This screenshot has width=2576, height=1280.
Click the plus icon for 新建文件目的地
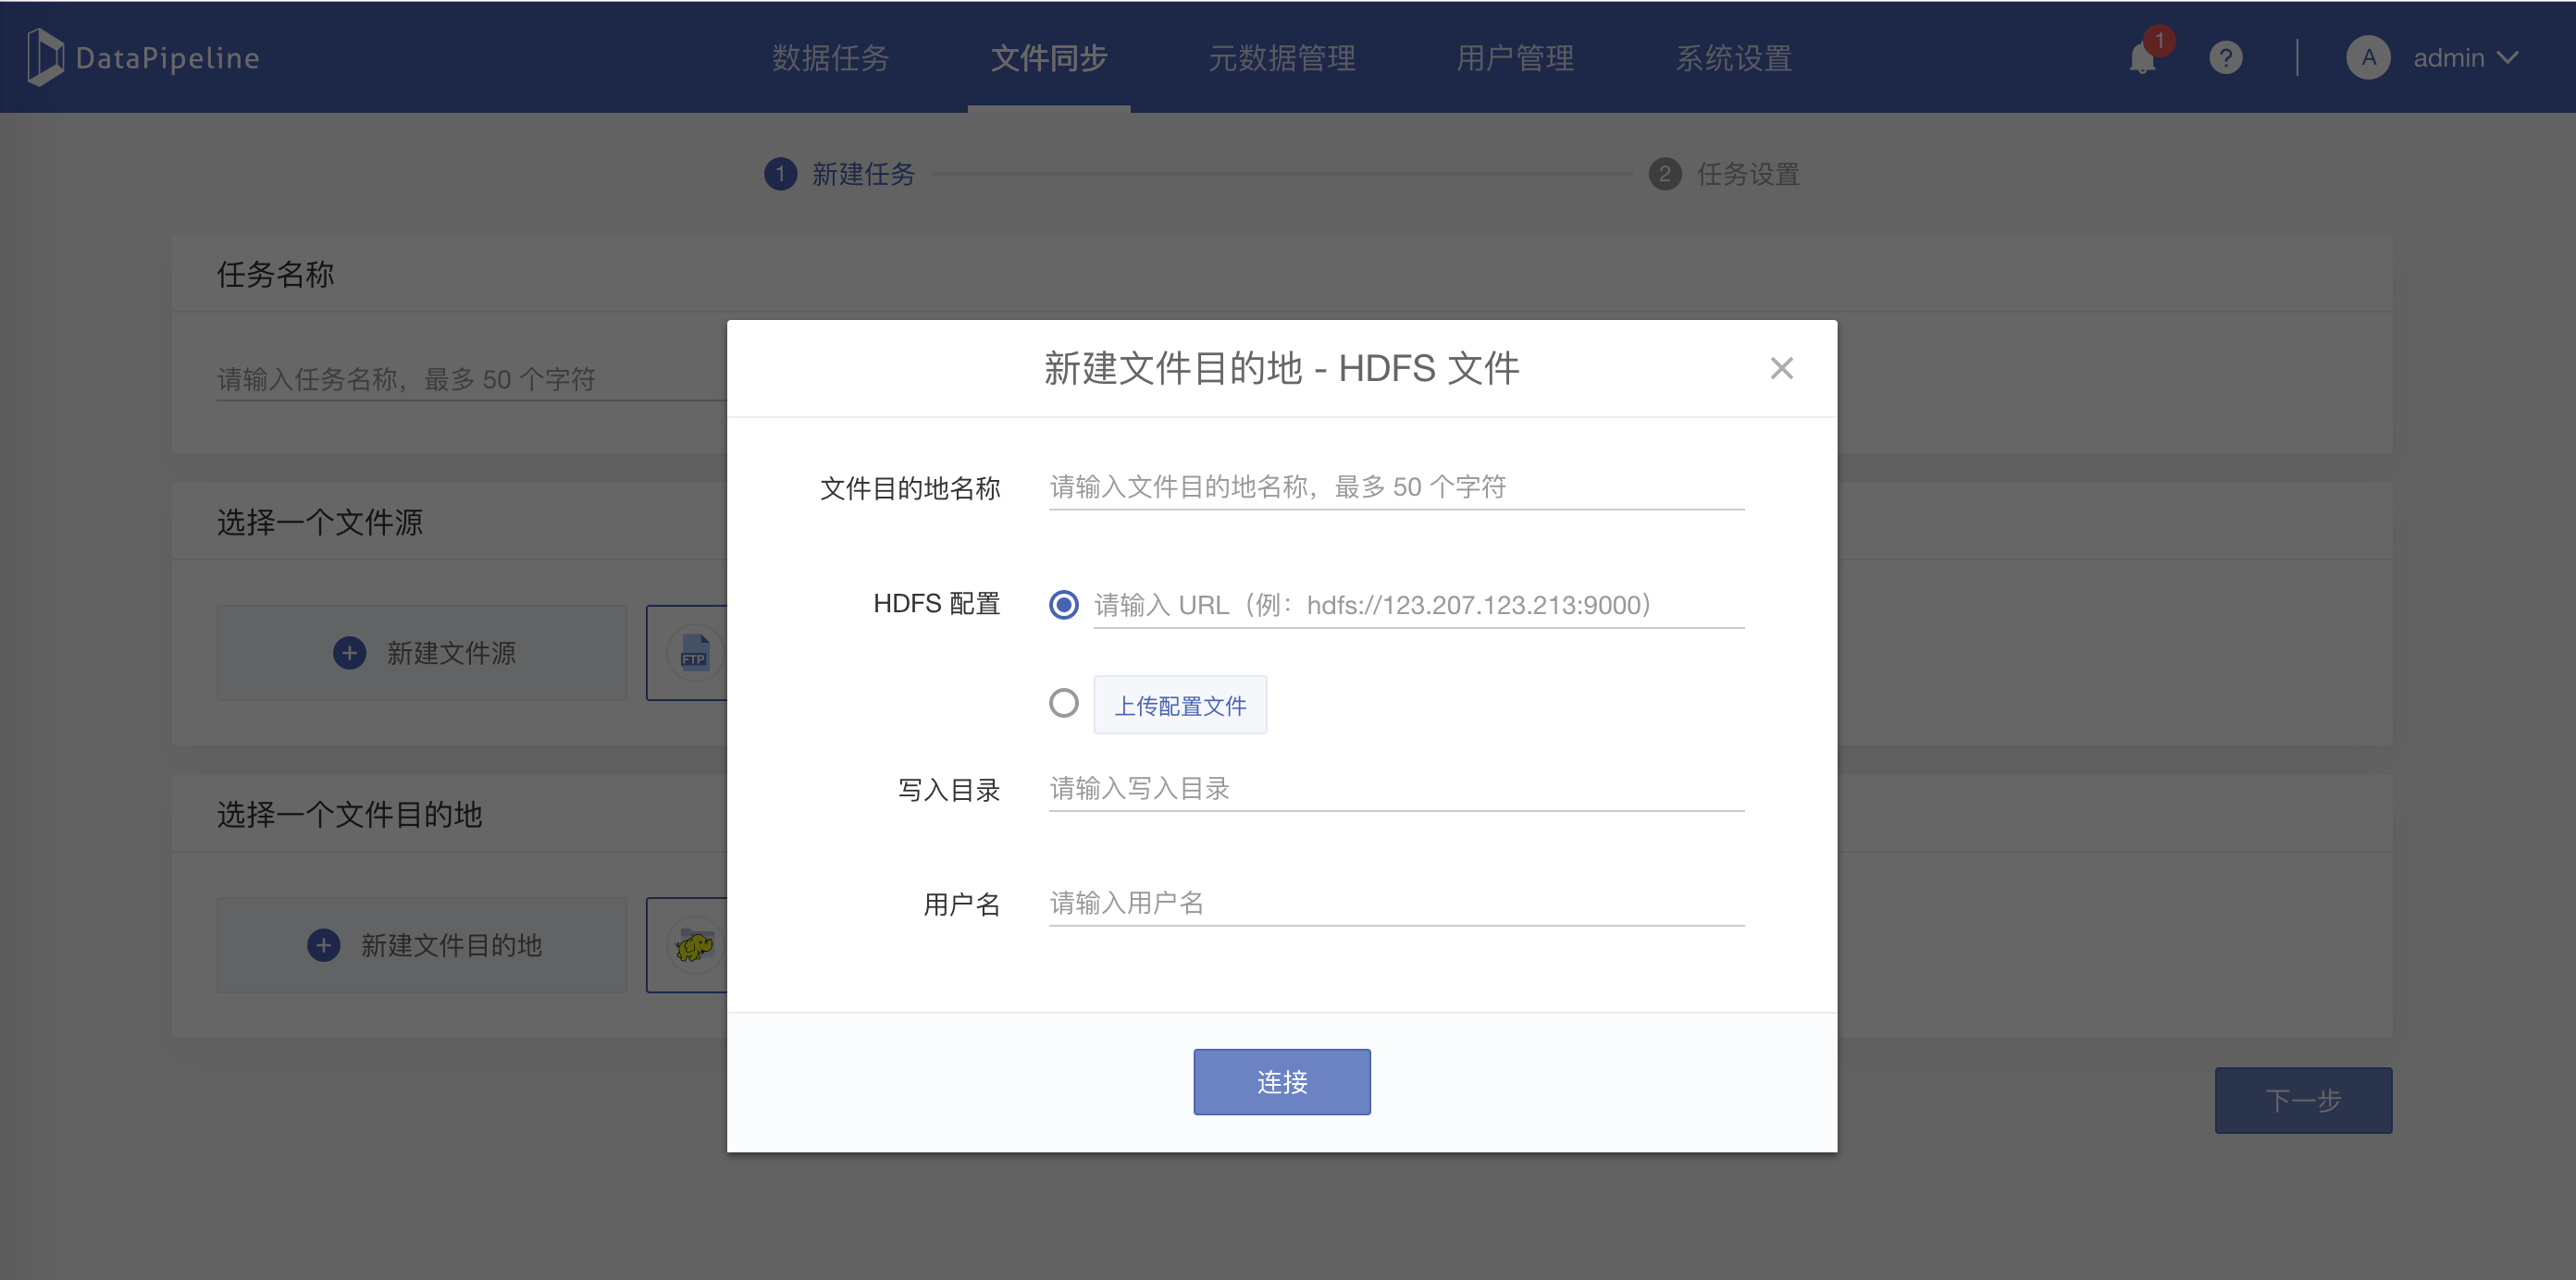[x=323, y=944]
